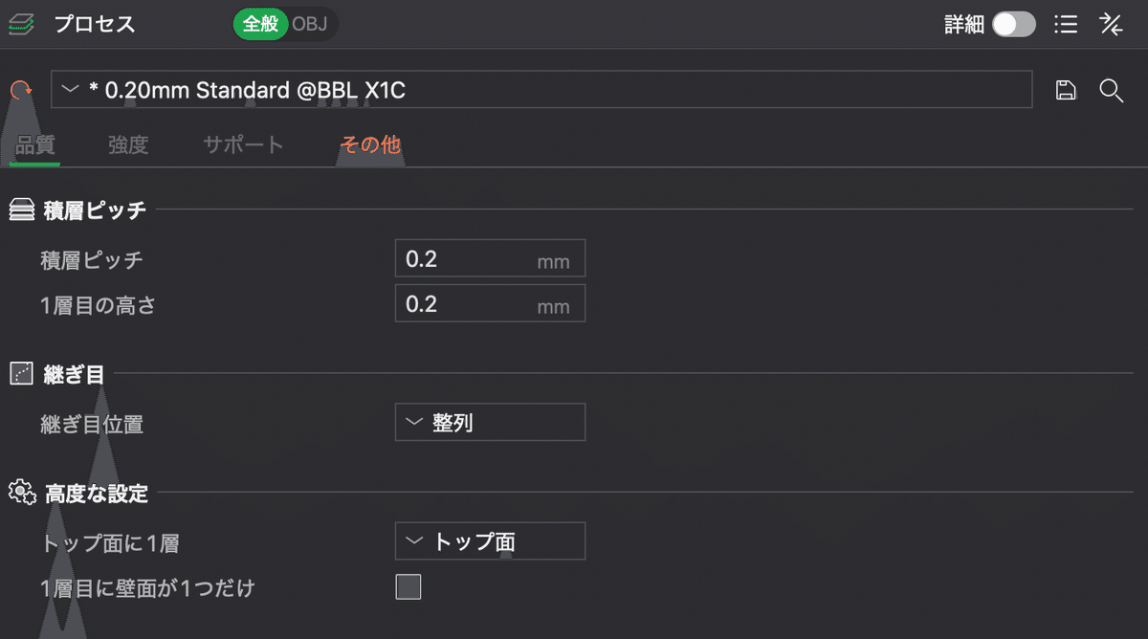
Task: Click the 全般 scope button
Action: (x=259, y=25)
